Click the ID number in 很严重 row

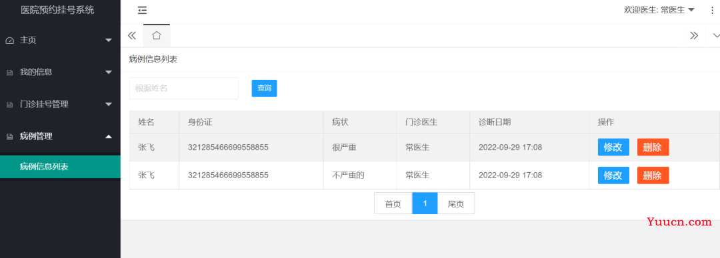coord(228,148)
